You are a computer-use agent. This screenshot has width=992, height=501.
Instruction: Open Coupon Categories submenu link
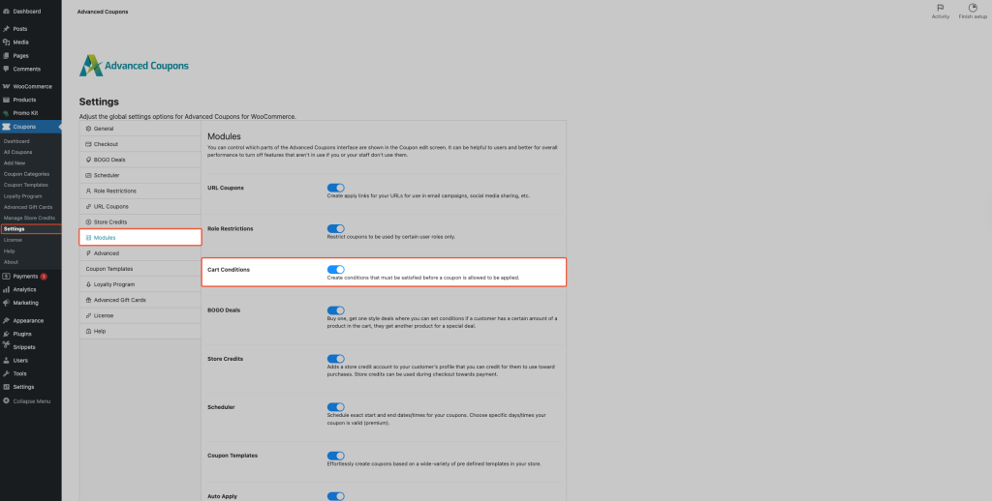coord(26,174)
